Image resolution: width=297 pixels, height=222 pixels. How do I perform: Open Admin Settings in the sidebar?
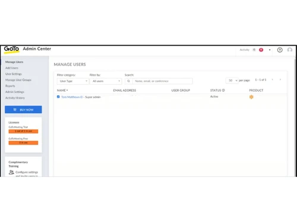pyautogui.click(x=15, y=92)
